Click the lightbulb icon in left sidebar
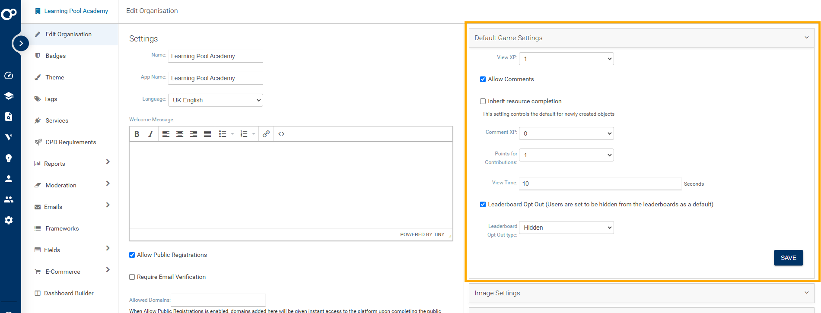This screenshot has height=313, width=821. 9,158
